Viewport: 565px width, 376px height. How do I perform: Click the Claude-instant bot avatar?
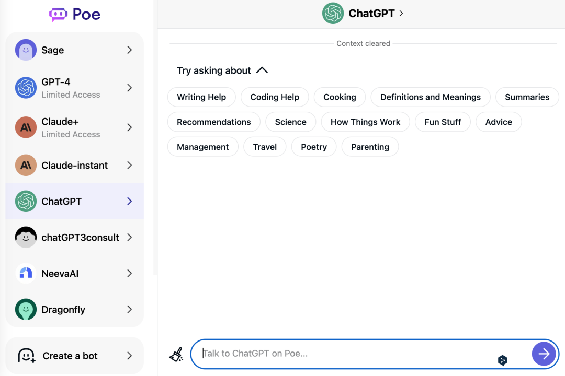pos(26,165)
